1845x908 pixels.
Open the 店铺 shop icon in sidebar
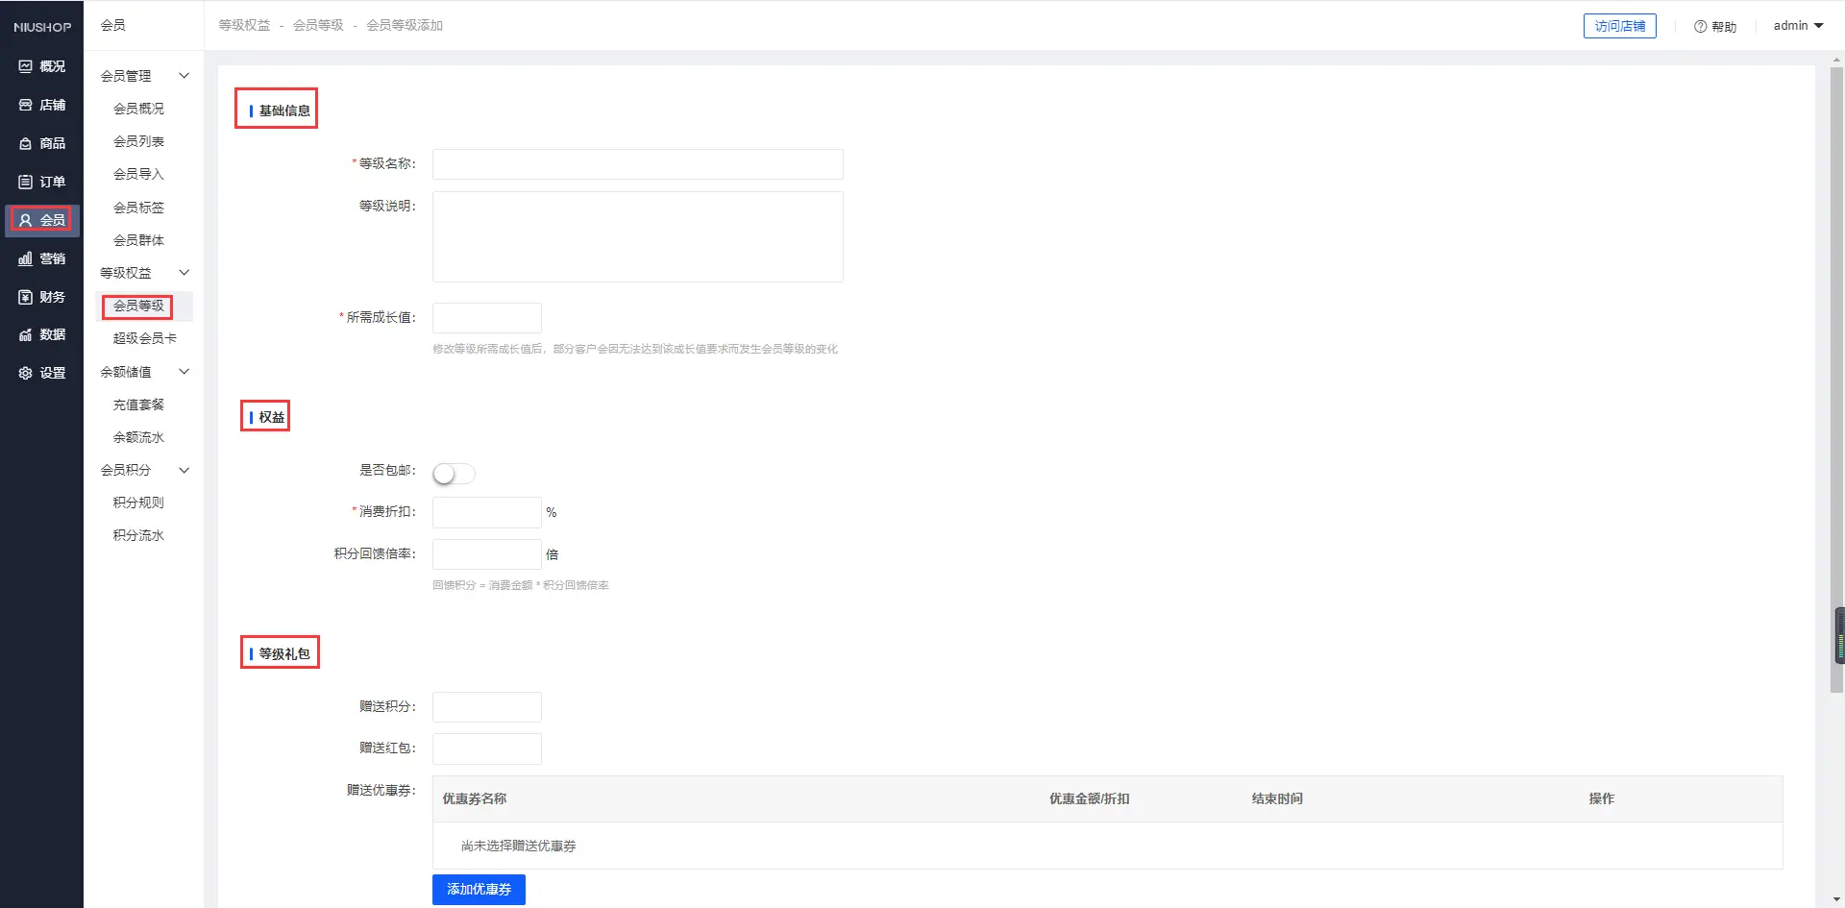click(26, 105)
